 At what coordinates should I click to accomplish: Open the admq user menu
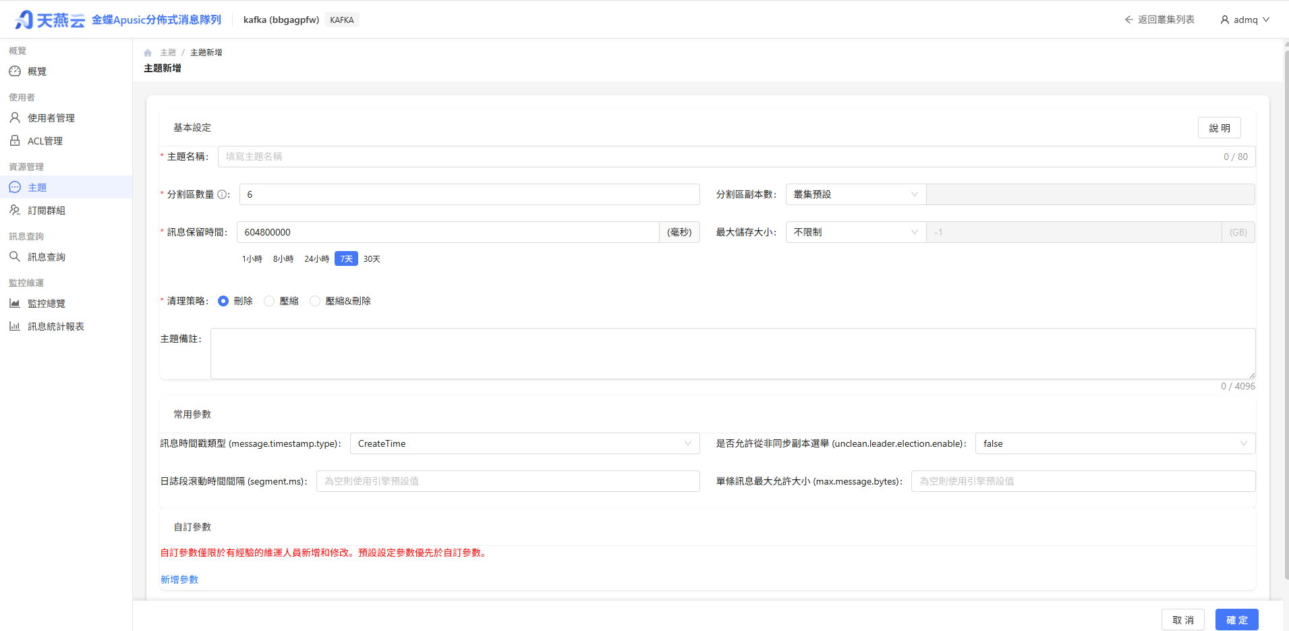point(1245,20)
